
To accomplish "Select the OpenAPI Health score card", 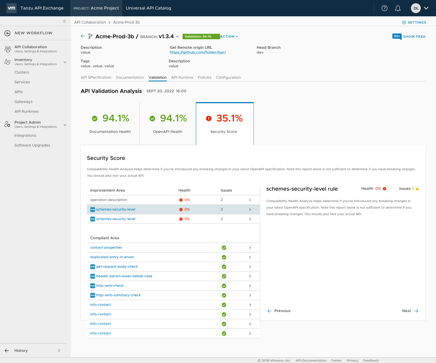I will pyautogui.click(x=168, y=124).
